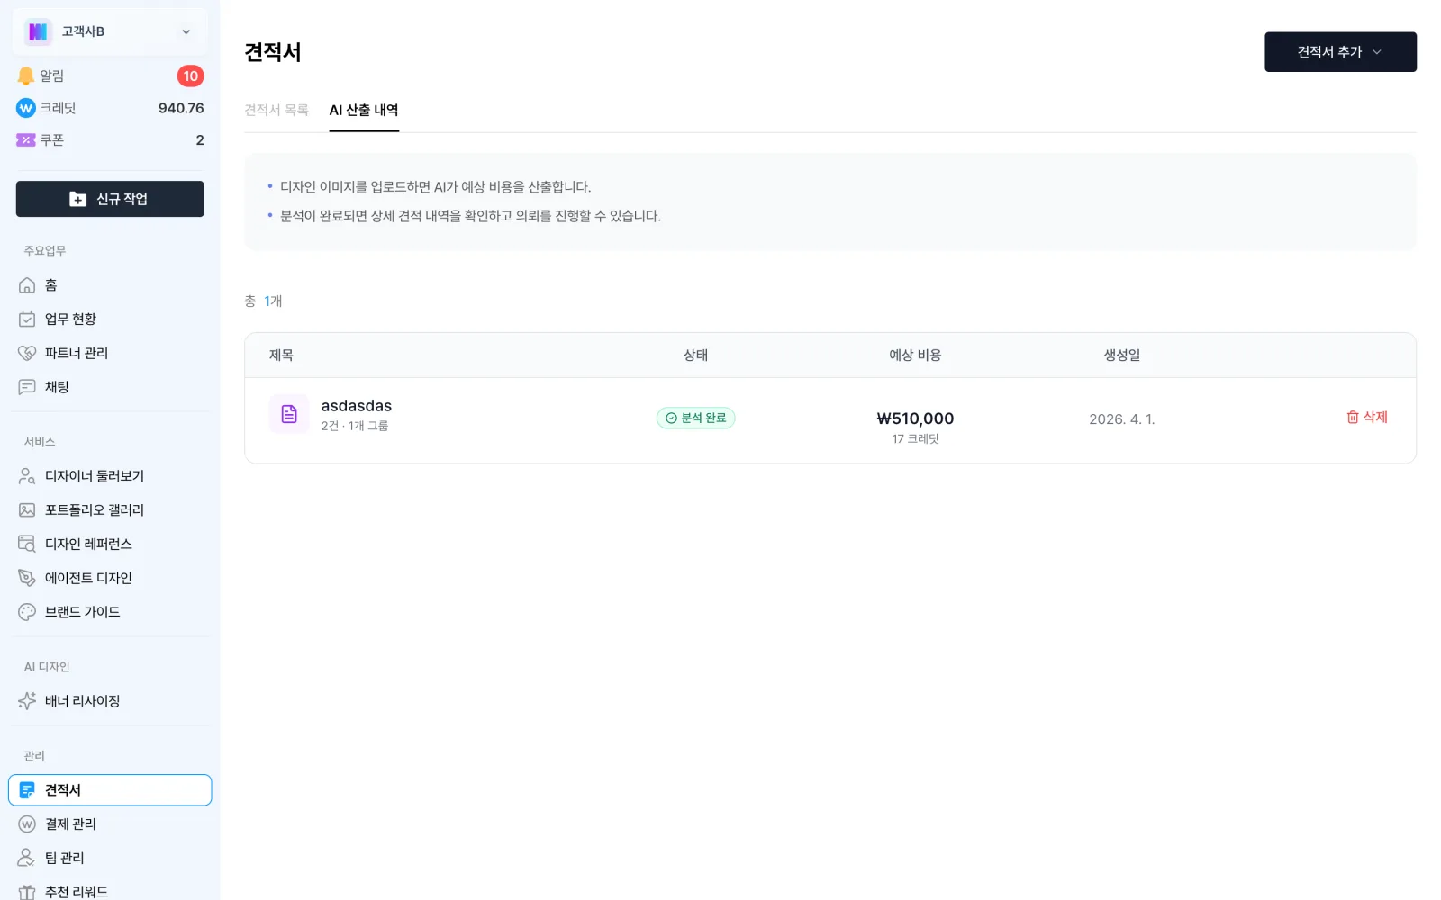The width and height of the screenshot is (1441, 900).
Task: Click the sparkle icon beside 배너 리사이징
Action: [27, 701]
